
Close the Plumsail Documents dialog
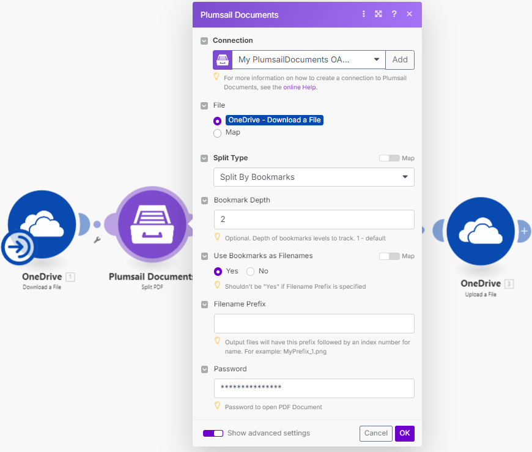coord(409,14)
